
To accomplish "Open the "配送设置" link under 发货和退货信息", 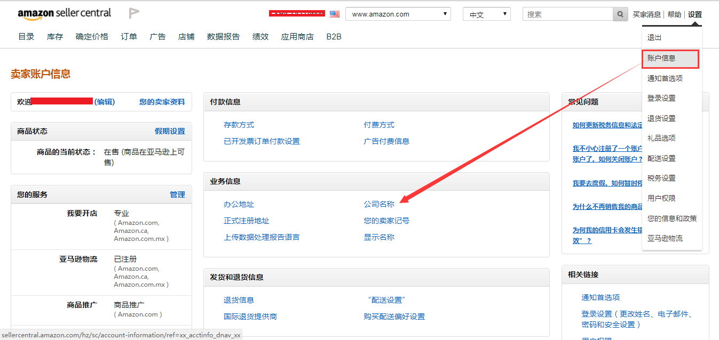I will [x=386, y=300].
